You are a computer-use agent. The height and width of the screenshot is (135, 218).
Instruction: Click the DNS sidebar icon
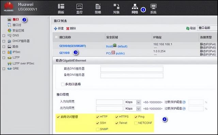[x=9, y=35]
